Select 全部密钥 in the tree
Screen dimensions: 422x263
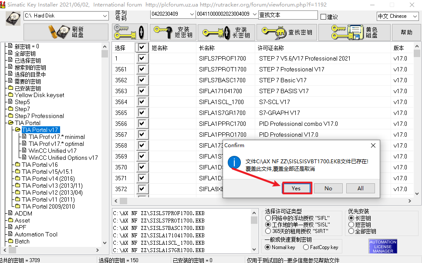tap(25, 53)
